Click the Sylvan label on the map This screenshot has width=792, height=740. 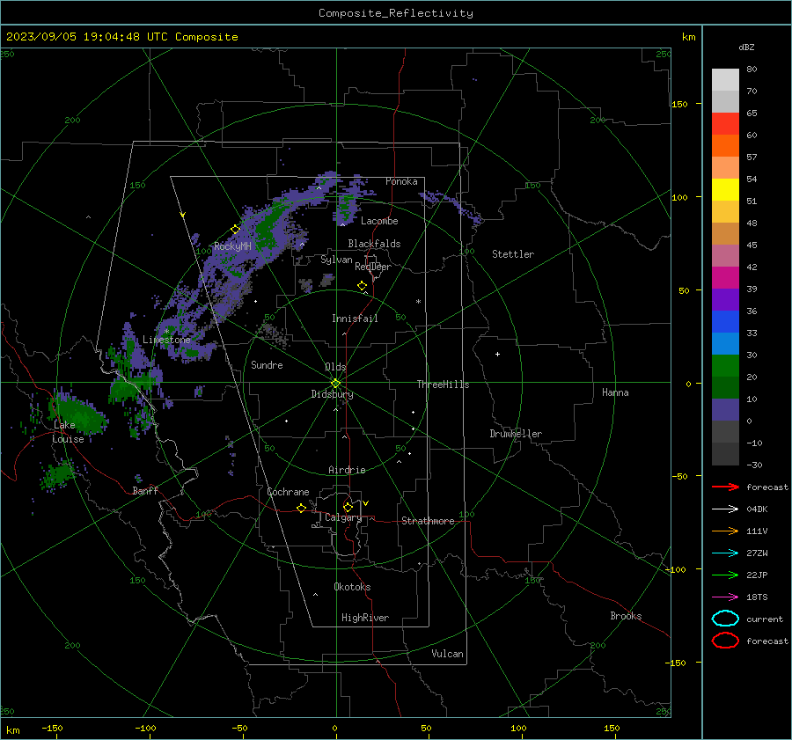coord(336,260)
